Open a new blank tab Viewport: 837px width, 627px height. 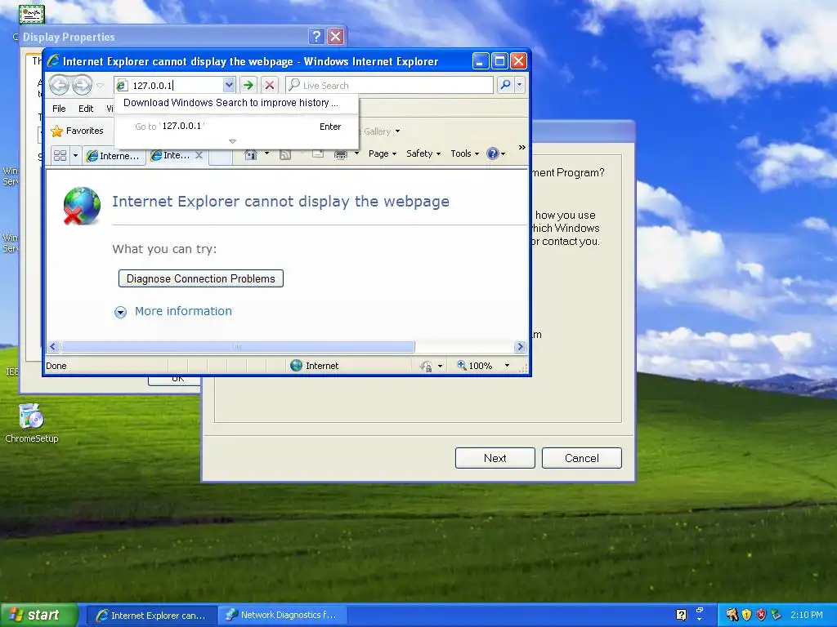click(219, 156)
